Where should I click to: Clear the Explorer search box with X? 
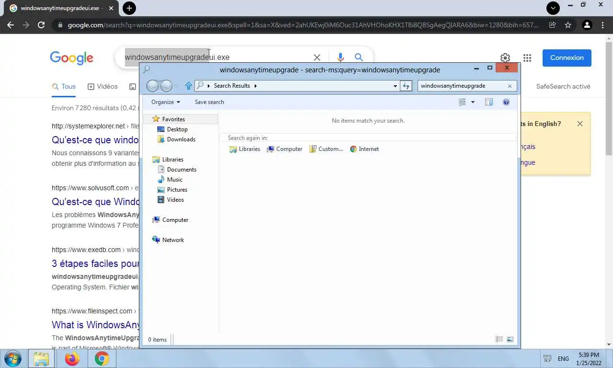tap(510, 86)
